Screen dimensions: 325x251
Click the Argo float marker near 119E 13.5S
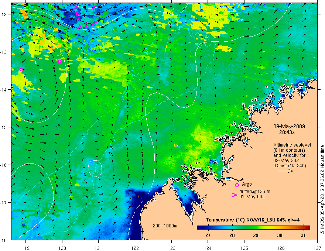21,70
